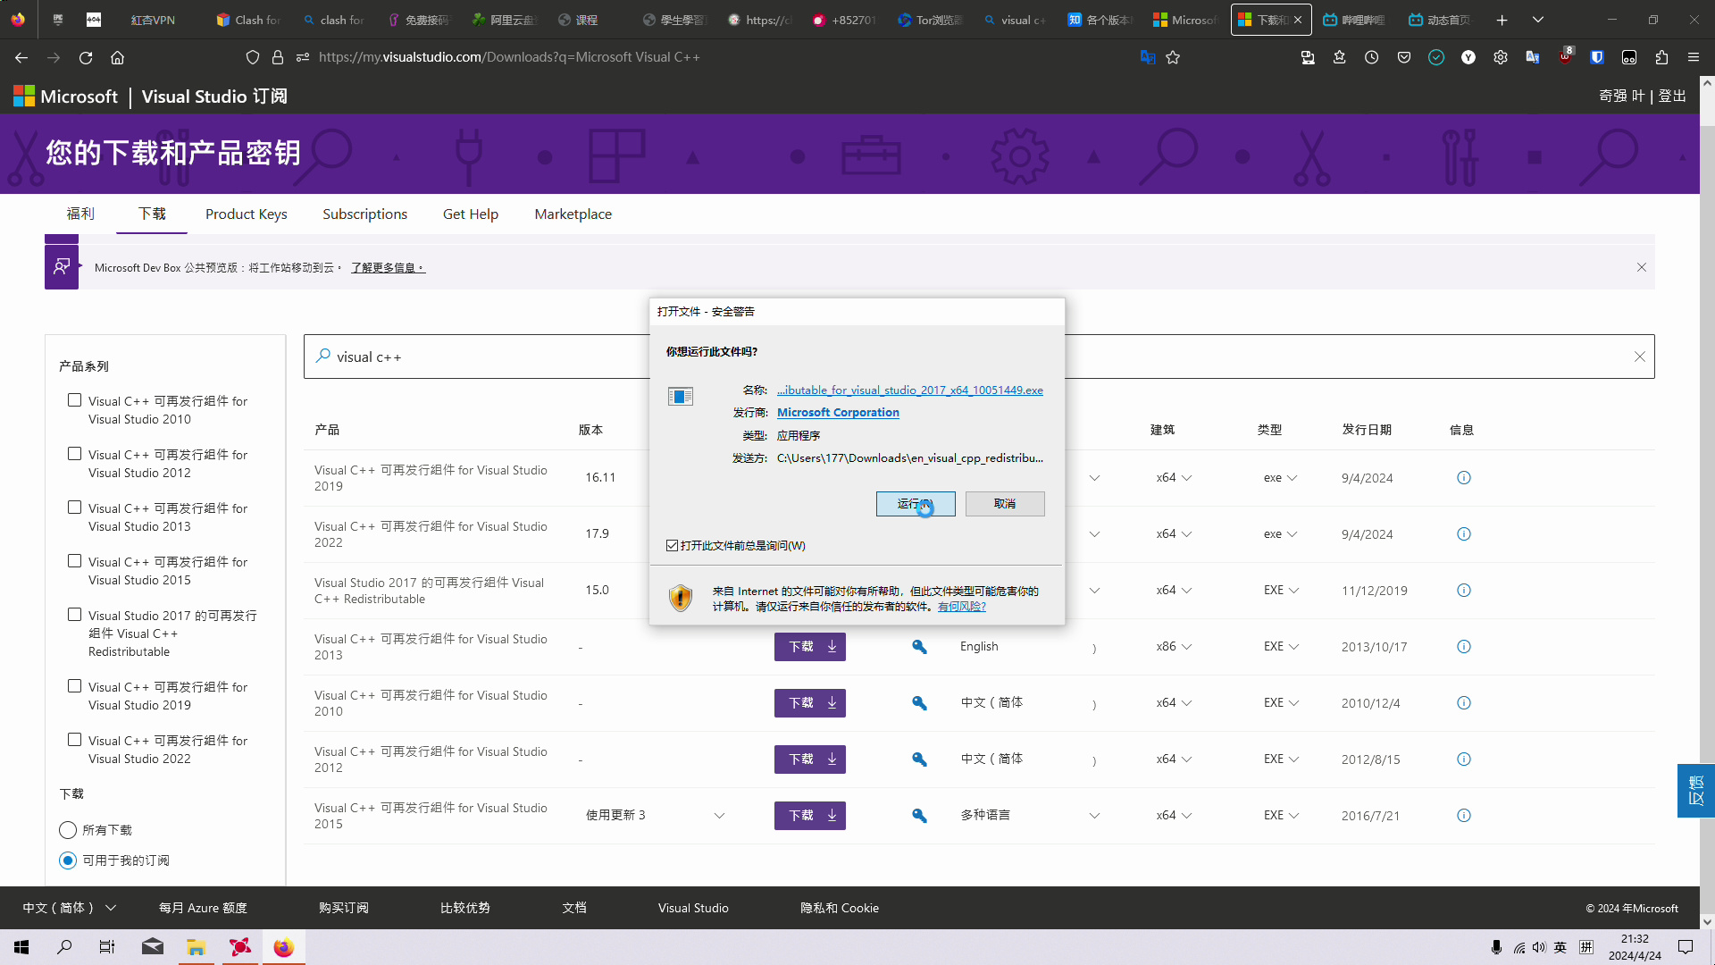Click key icon for Visual Studio 2010 row
The width and height of the screenshot is (1715, 965).
pos(919,703)
